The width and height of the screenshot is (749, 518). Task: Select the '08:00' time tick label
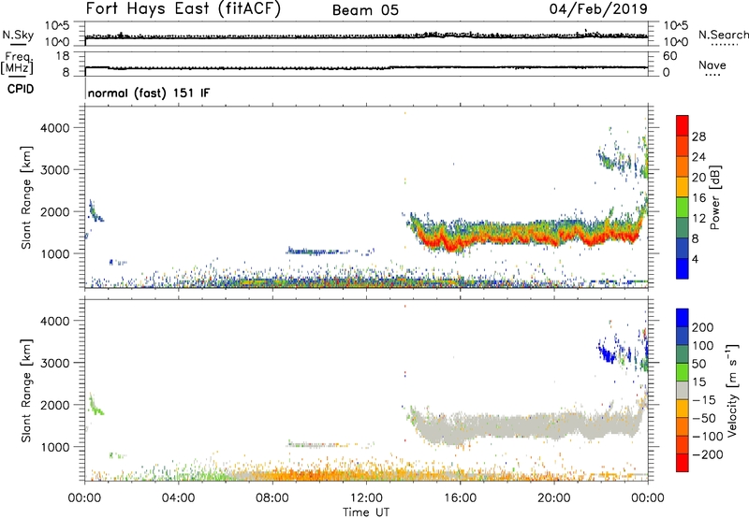click(272, 498)
